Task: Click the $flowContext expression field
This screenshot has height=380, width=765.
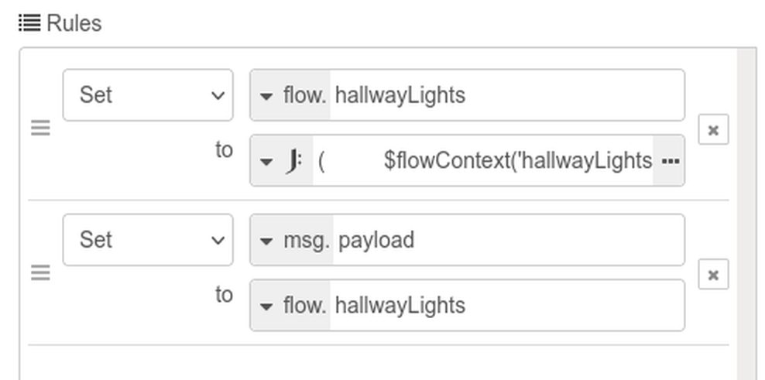Action: 483,160
